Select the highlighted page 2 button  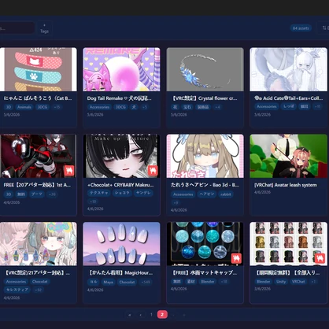click(162, 315)
